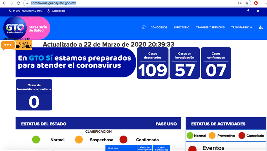Select the Casos confirmados 07 tile

[216, 63]
